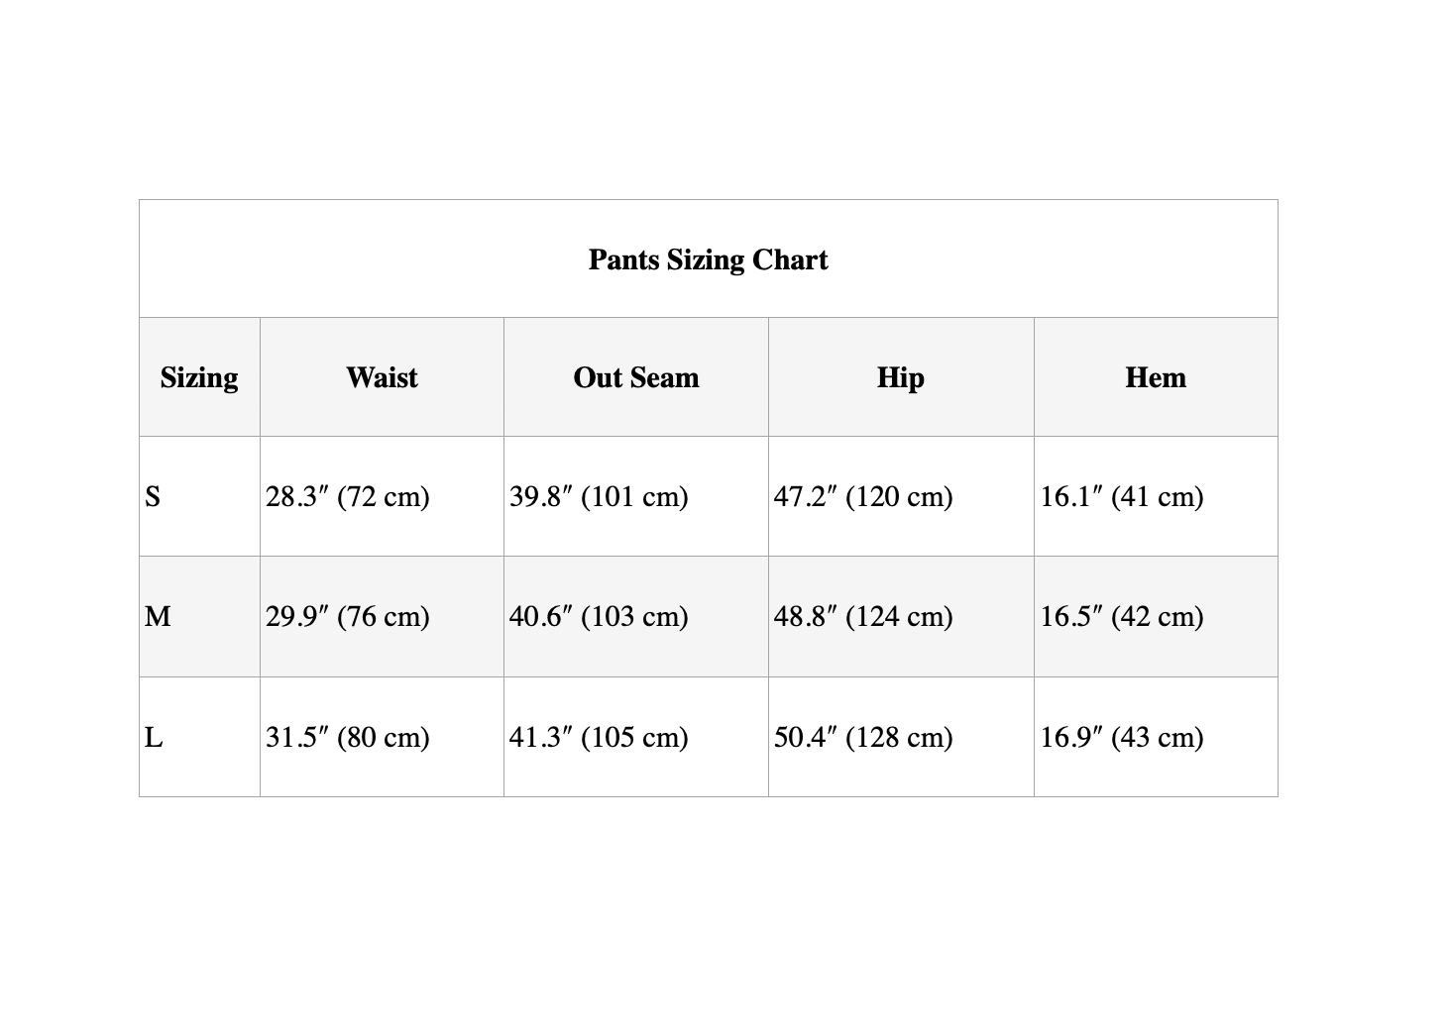Select the 31.5″ (80 cm) waist cell
Image resolution: width=1449 pixels, height=1034 pixels.
pyautogui.click(x=382, y=737)
